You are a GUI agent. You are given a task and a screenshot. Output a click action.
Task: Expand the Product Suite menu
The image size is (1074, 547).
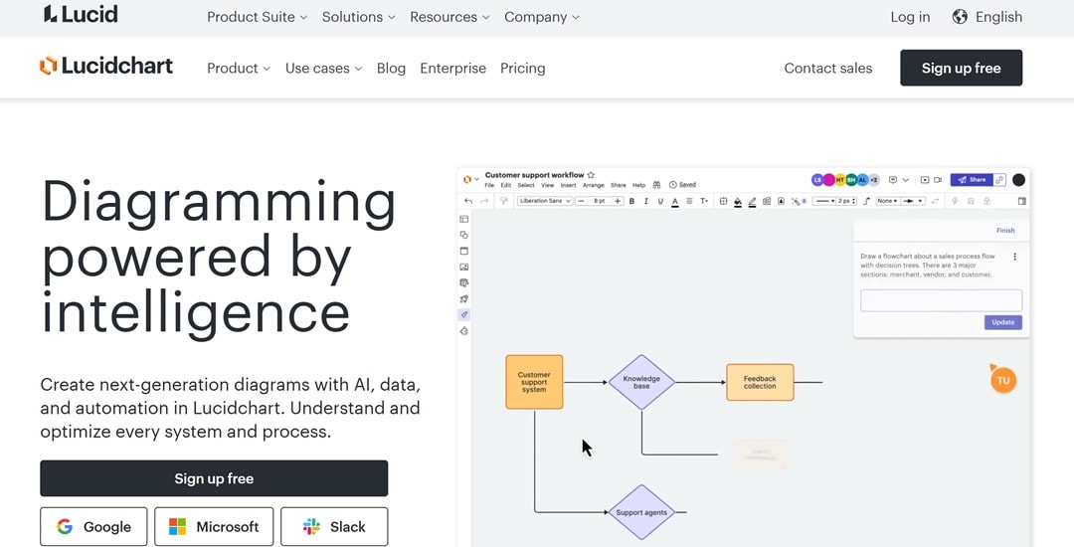click(x=257, y=17)
